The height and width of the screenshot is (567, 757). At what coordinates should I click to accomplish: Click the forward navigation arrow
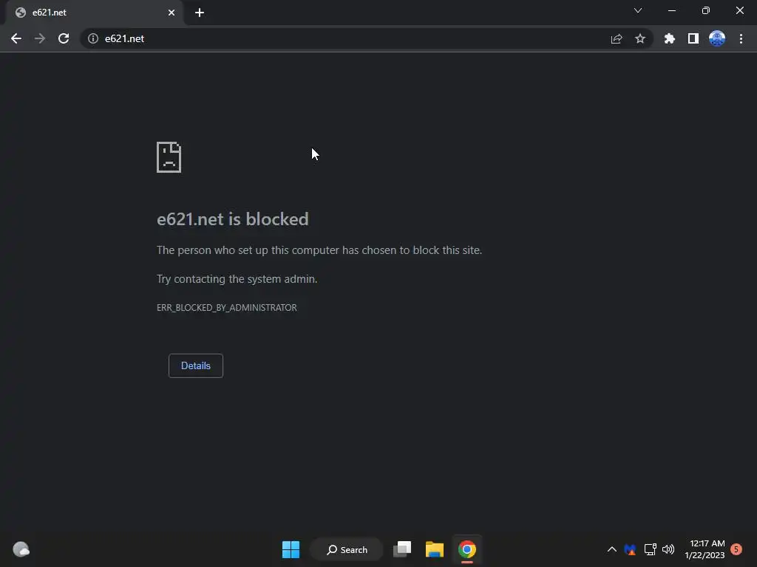pyautogui.click(x=40, y=38)
